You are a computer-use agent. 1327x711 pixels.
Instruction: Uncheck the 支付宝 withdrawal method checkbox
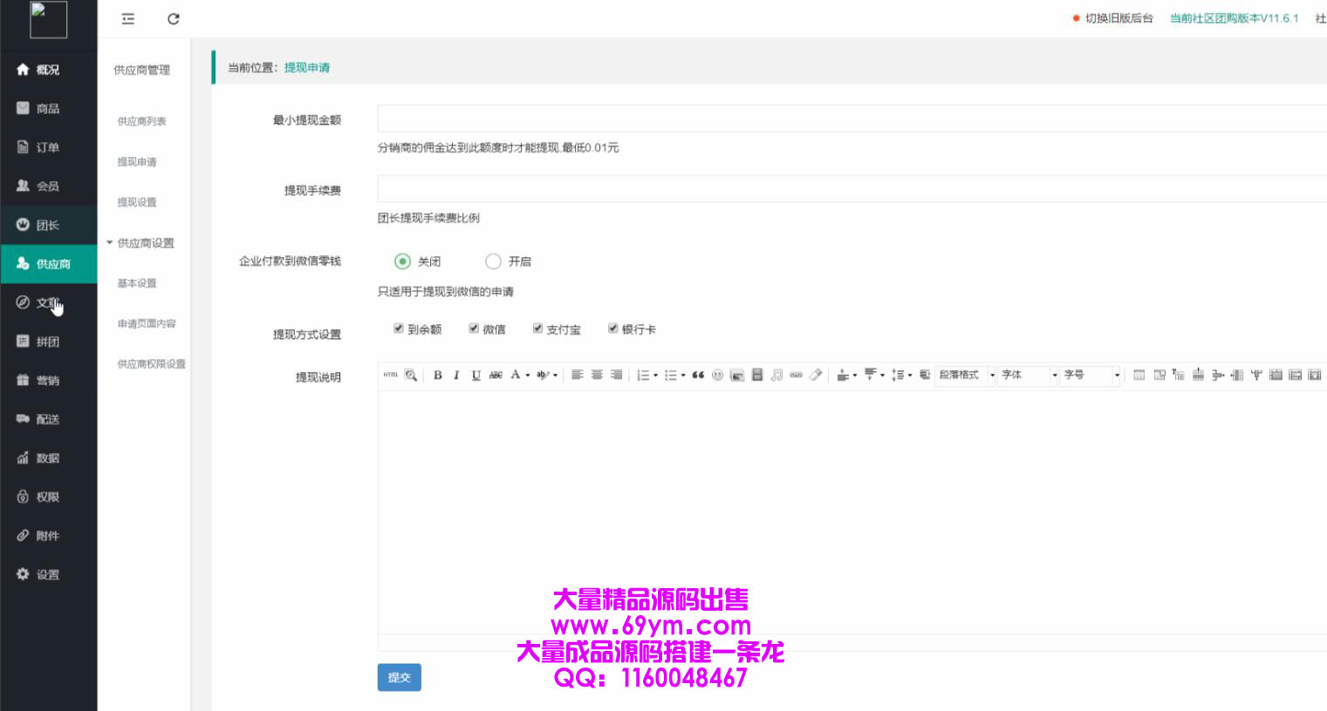point(537,328)
